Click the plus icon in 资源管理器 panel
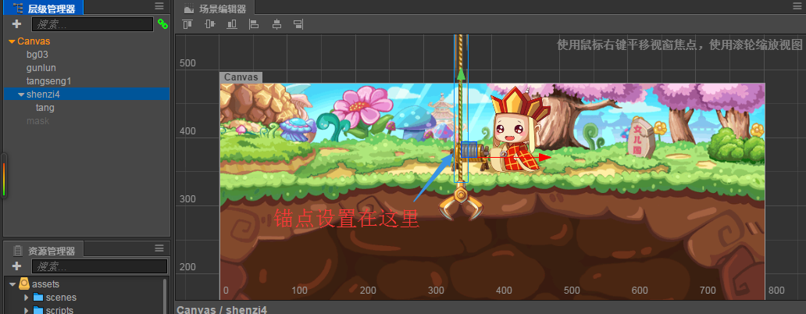Viewport: 806px width, 314px height. click(16, 266)
